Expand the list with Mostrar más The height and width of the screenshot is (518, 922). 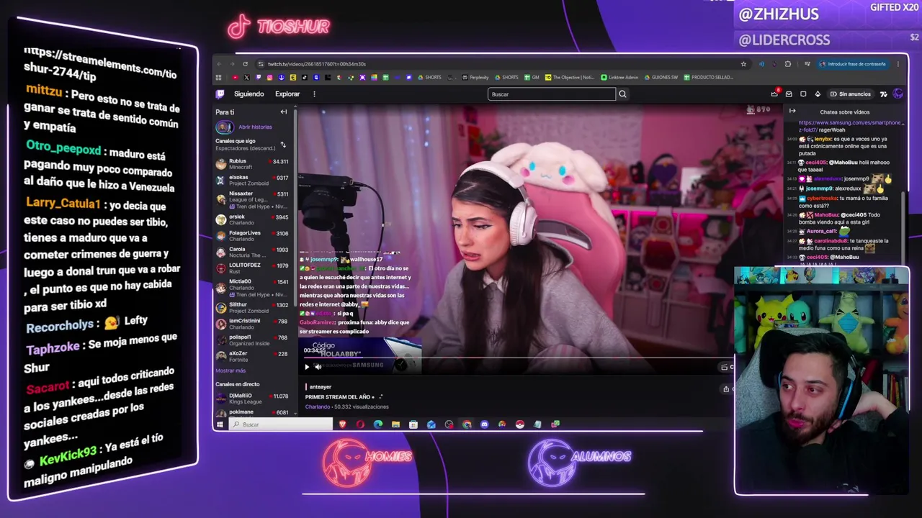pyautogui.click(x=230, y=371)
